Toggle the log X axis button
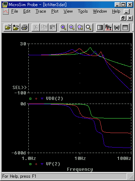135x181 pixels. [x=100, y=27]
